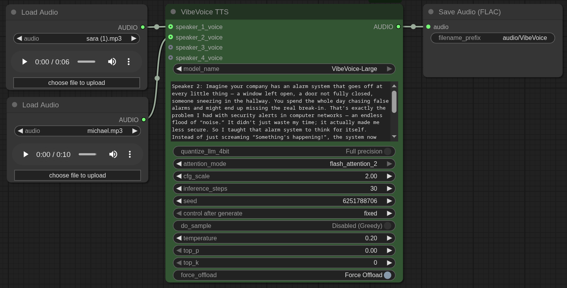Viewport: 567px width, 288px height.
Task: Turn off force_offload toggle
Action: point(387,275)
